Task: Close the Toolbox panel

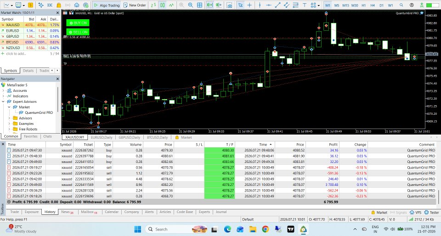Action: click(x=3, y=144)
